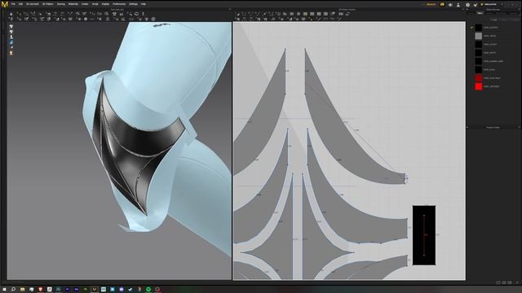Click the speaker icon in the title bar

[450, 5]
